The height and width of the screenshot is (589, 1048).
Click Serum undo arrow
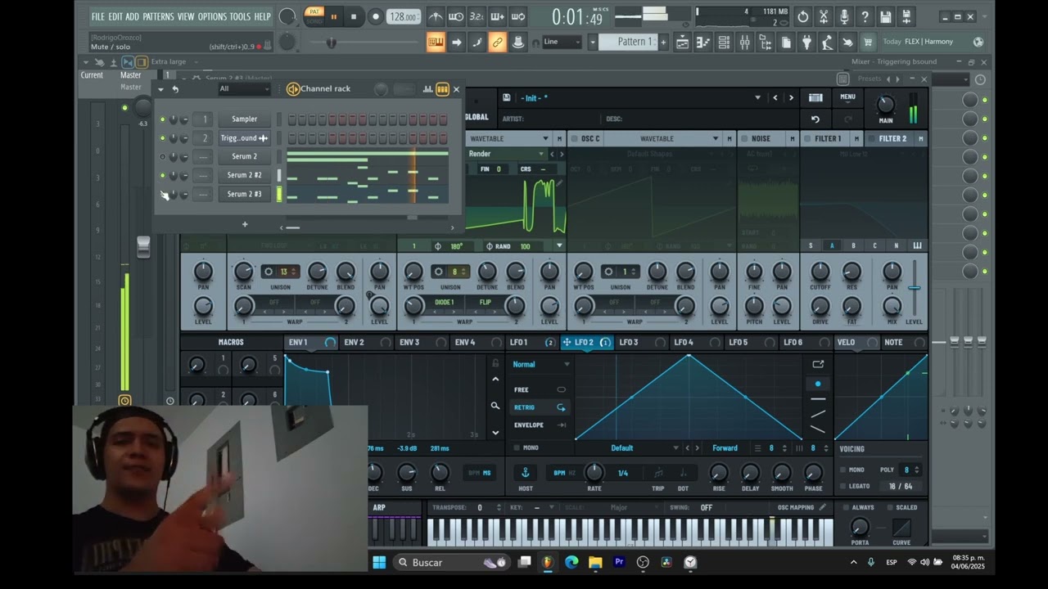click(x=815, y=119)
